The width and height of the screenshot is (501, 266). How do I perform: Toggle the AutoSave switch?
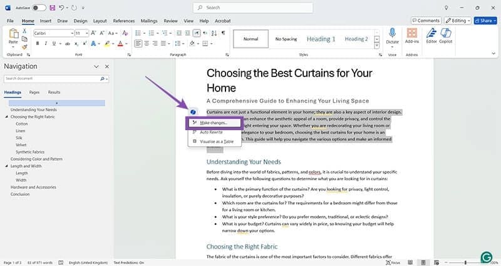coord(39,8)
